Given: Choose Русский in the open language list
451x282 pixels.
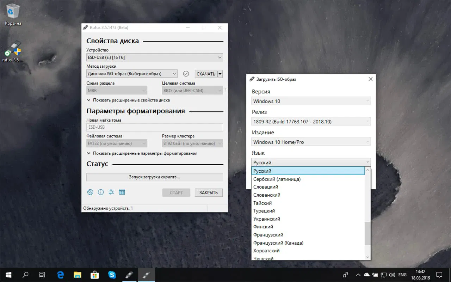Looking at the screenshot, I should point(308,171).
